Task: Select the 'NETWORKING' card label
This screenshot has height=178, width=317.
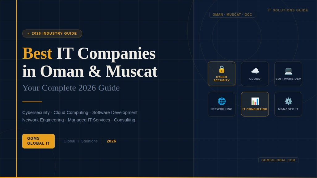Action: 222,109
